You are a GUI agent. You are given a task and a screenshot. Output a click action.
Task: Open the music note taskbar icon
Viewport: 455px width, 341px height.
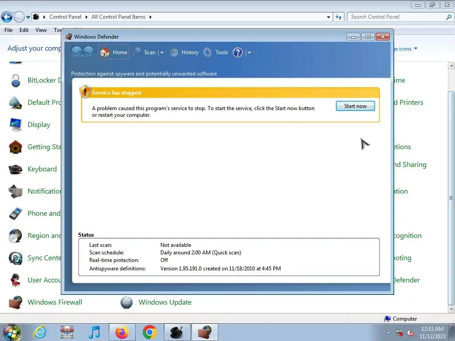tap(94, 332)
